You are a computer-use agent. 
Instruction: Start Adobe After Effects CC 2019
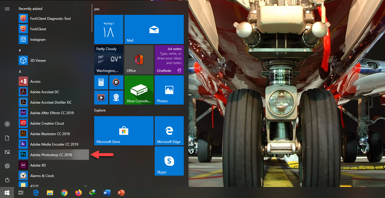[52, 113]
